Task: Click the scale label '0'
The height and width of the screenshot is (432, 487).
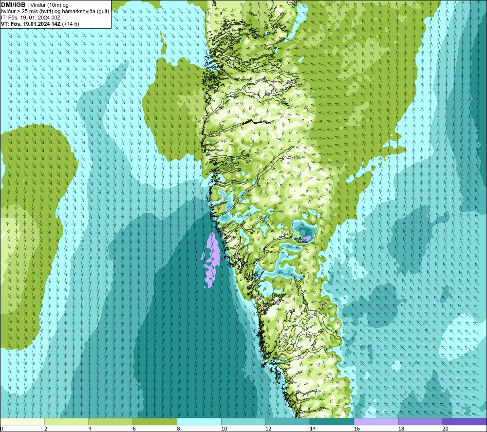Action: point(1,429)
